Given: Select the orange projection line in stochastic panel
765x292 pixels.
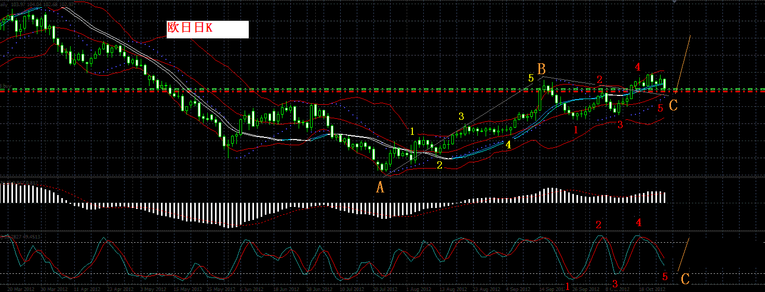Looking at the screenshot, I should click(683, 254).
